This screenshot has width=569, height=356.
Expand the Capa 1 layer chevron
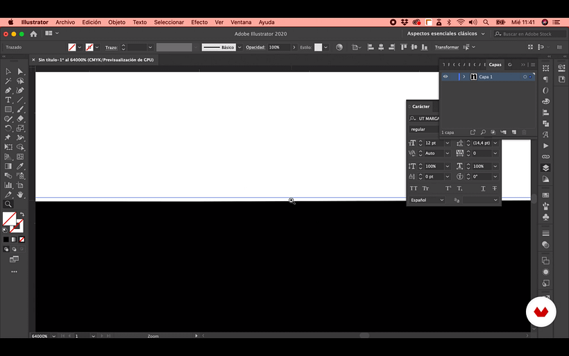[x=464, y=76]
